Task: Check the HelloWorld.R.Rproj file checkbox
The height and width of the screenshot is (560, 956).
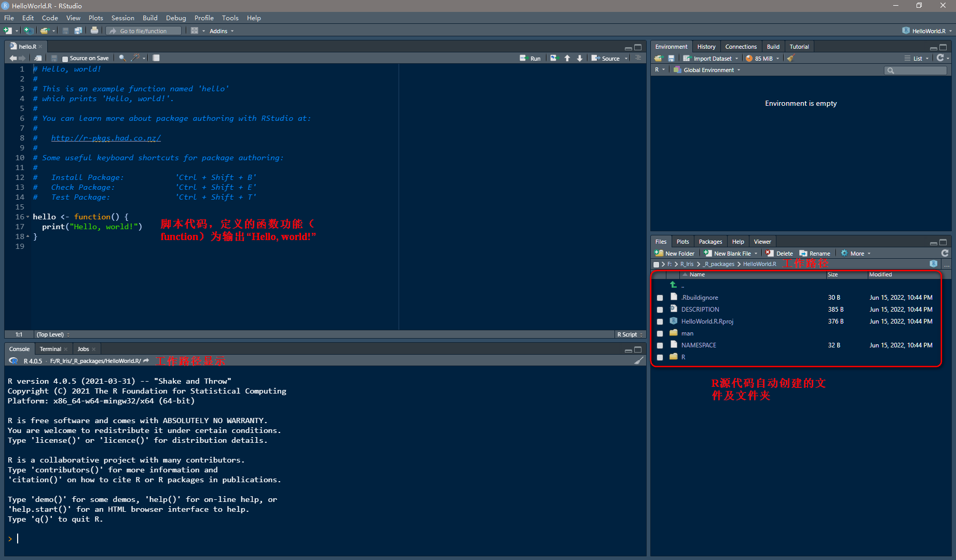Action: (x=660, y=321)
